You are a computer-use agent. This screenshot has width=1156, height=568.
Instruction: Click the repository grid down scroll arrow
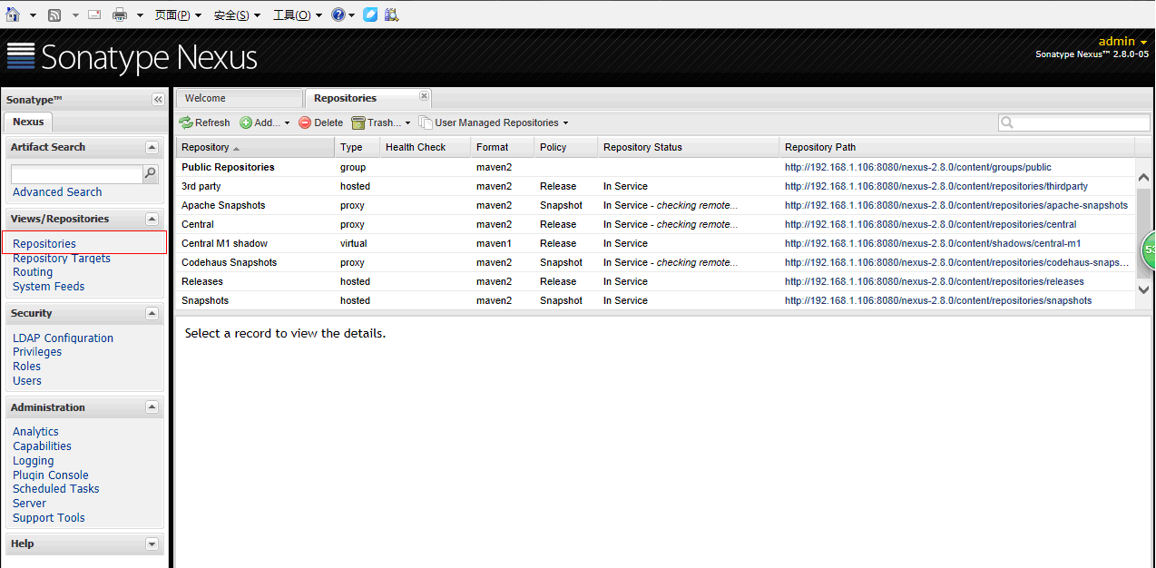(1143, 289)
